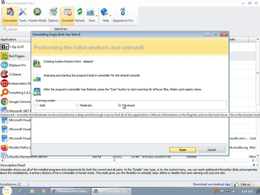Select the CCleaner entry
260x195 pixels.
[x=15, y=74]
